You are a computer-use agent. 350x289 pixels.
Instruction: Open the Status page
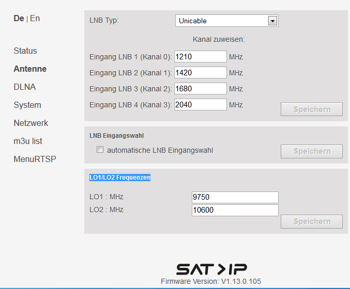[x=25, y=51]
